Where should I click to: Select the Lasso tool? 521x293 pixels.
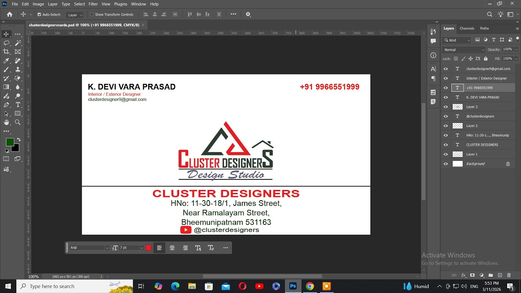pyautogui.click(x=7, y=43)
